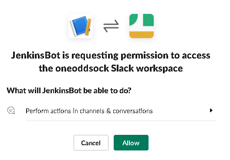Click the word 'Perform' in the permission row
The width and height of the screenshot is (230, 160).
coord(37,111)
